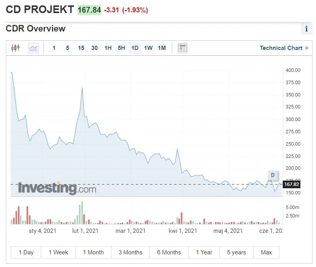Select the 5 years range tab

pyautogui.click(x=236, y=252)
